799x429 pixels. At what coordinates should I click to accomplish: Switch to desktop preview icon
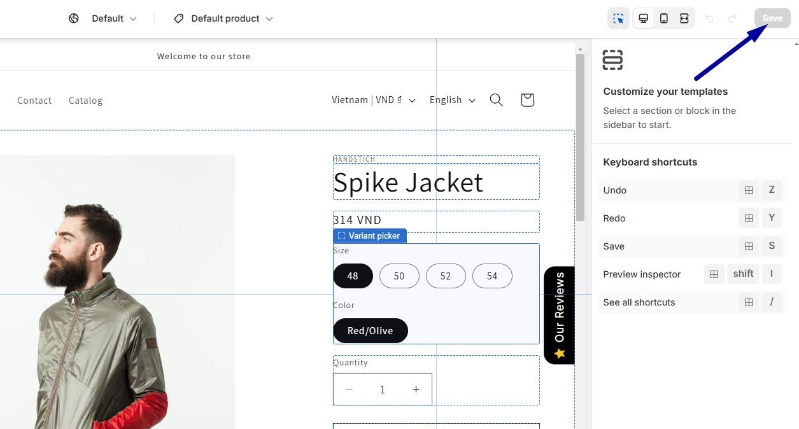[644, 18]
